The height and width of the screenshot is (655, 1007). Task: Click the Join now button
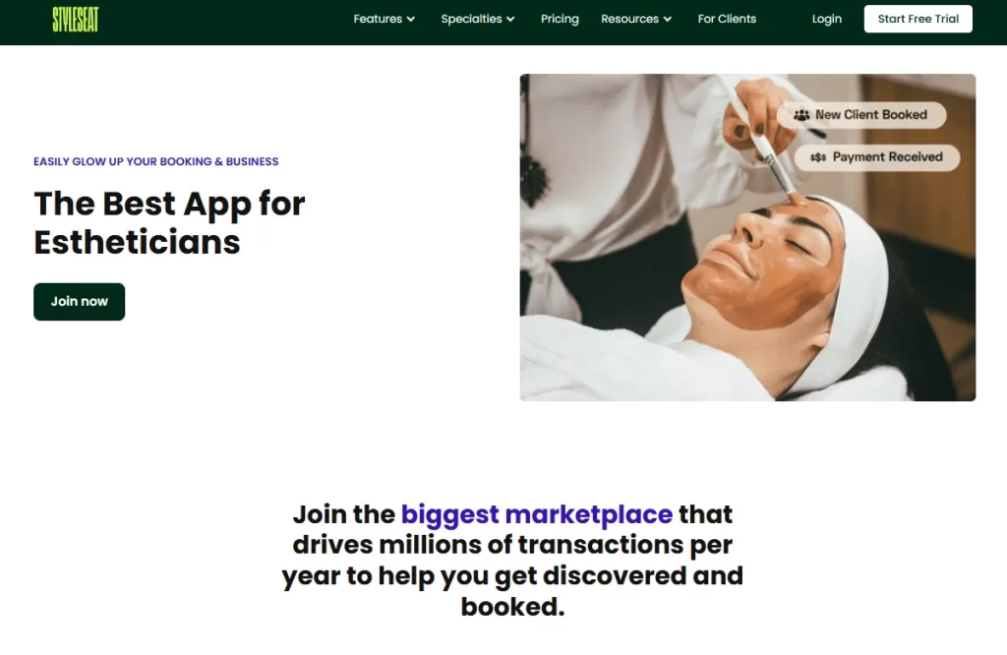coord(79,302)
